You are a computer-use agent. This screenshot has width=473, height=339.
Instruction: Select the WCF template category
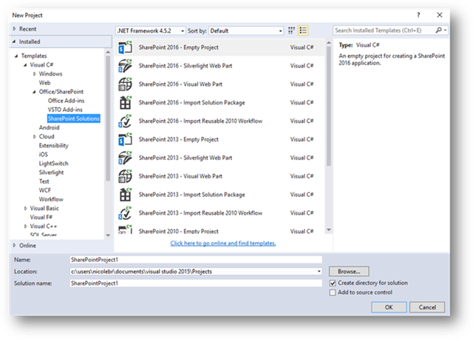point(45,190)
